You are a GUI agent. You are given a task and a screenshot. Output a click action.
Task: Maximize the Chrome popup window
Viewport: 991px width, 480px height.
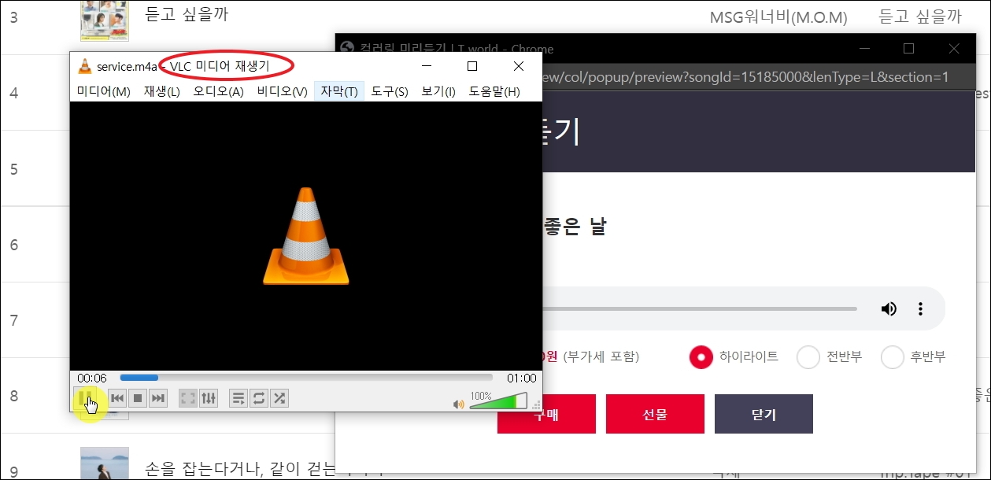(x=908, y=49)
